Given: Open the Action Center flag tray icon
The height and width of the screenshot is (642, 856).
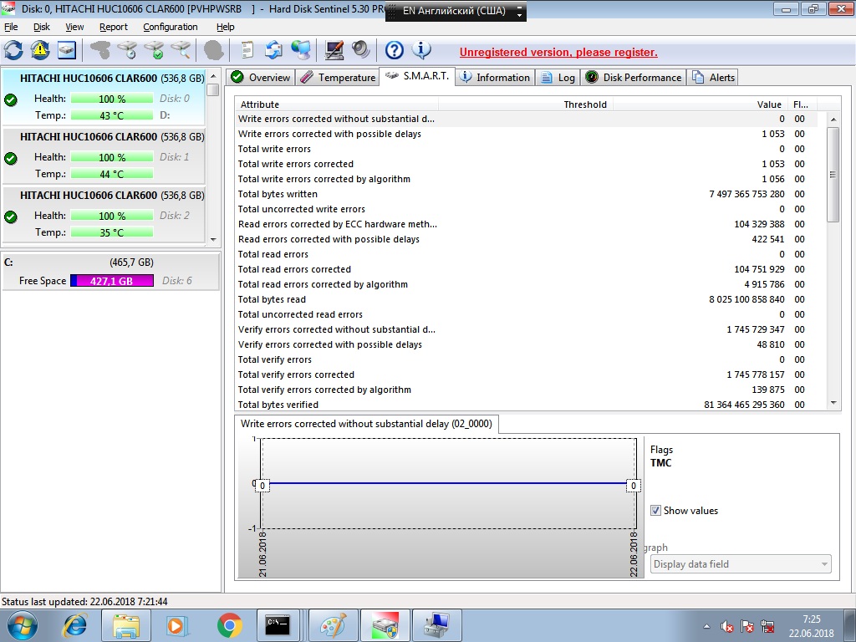Looking at the screenshot, I should coord(746,626).
